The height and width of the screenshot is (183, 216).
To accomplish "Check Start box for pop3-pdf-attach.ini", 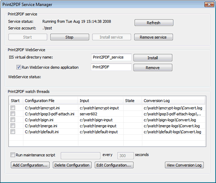I will point(13,114).
